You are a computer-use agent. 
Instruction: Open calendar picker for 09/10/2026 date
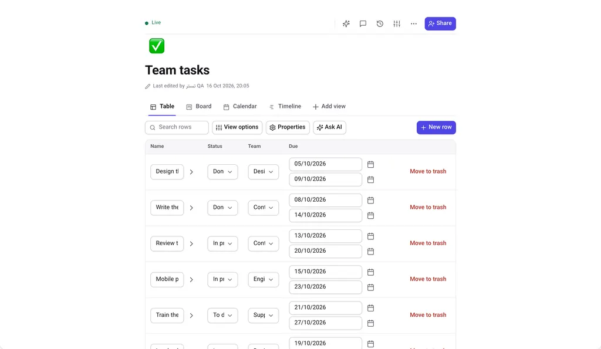[371, 179]
